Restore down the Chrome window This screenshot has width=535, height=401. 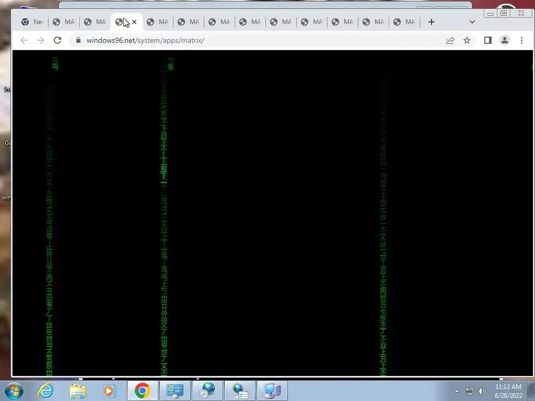click(504, 13)
